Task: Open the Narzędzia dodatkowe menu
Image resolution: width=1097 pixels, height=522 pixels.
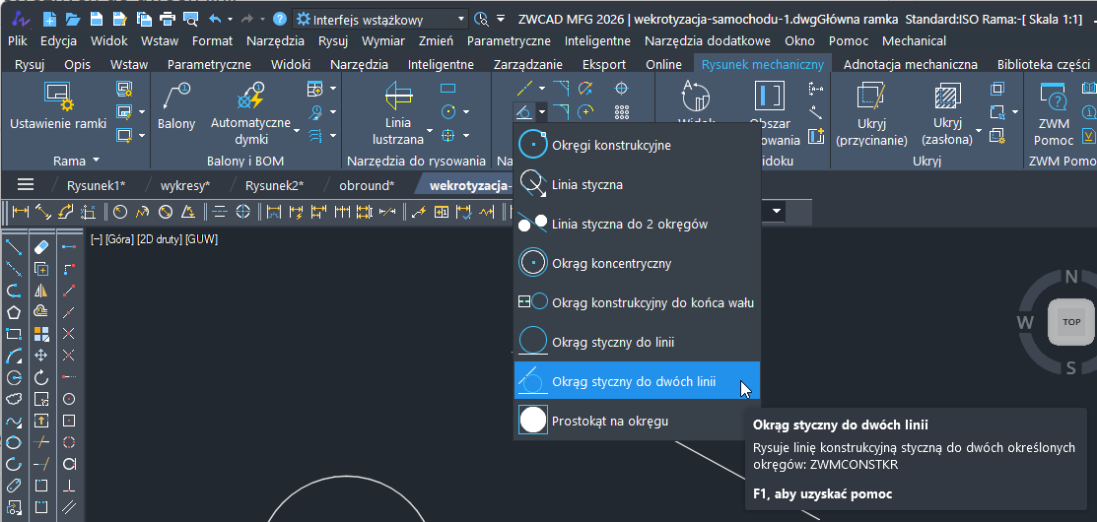Action: (x=707, y=40)
